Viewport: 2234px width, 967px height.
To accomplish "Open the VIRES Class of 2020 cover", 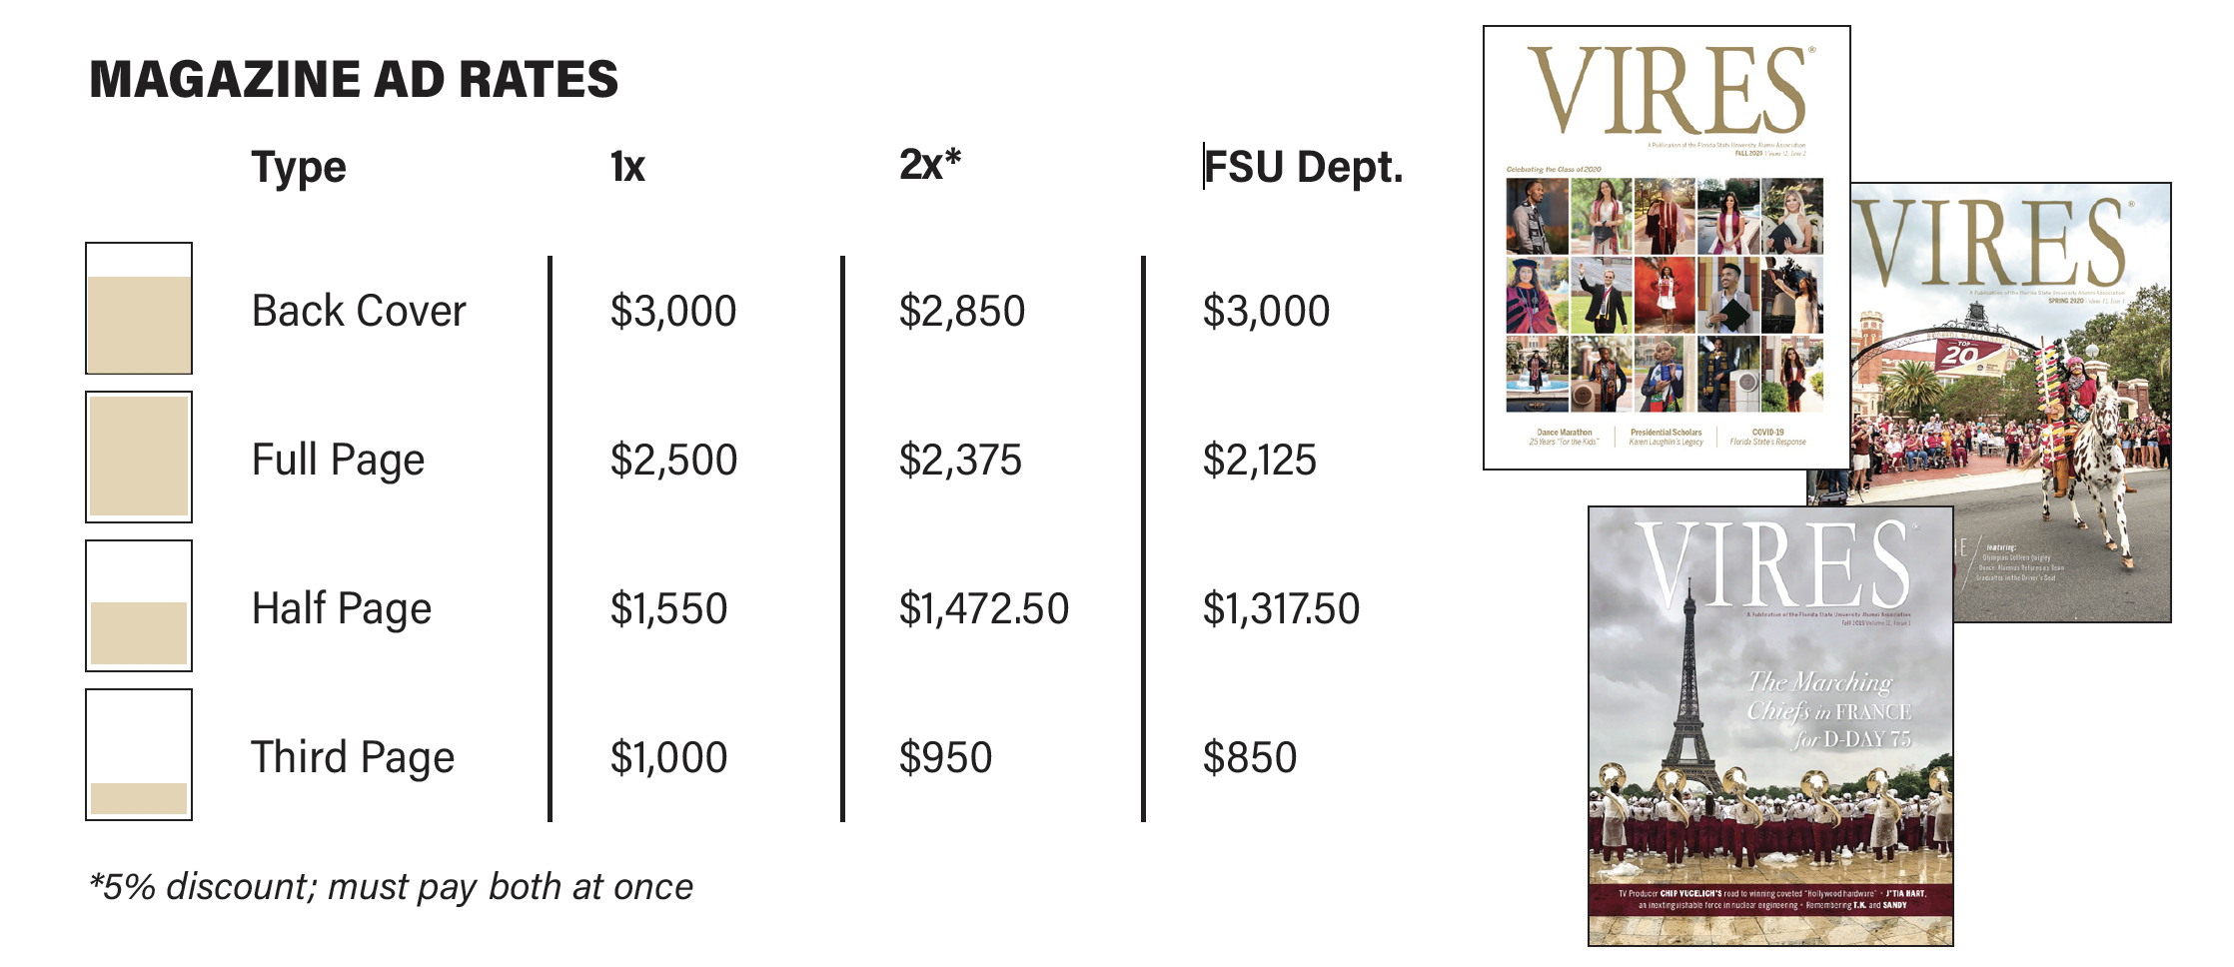I will click(x=1667, y=248).
